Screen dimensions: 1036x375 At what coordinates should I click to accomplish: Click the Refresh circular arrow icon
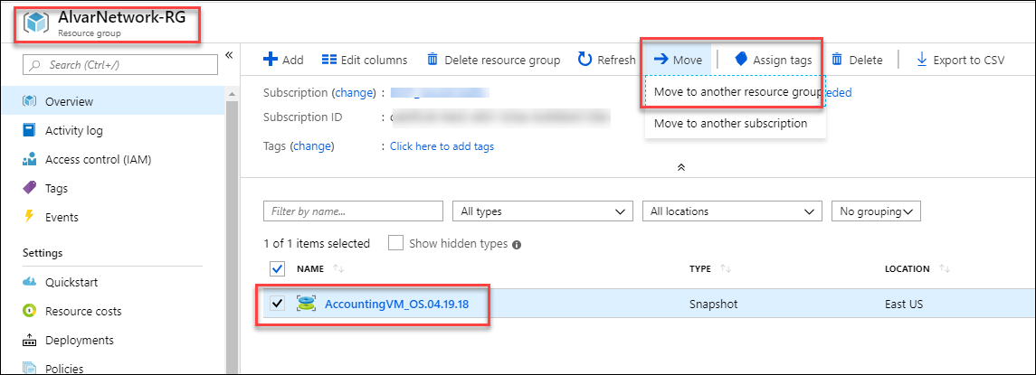(585, 60)
